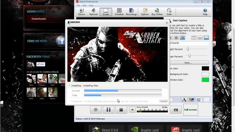235x132 pixels.
Task: Close the Nexon installer dialog
Action: pos(167,23)
